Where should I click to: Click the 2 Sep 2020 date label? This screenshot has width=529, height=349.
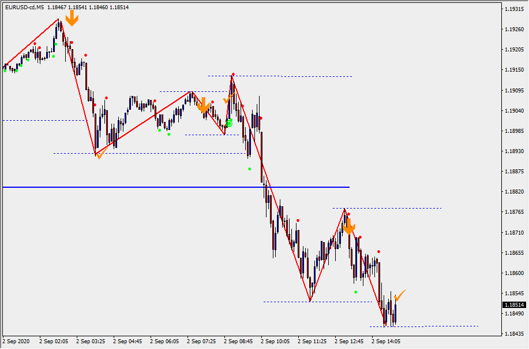coord(15,341)
